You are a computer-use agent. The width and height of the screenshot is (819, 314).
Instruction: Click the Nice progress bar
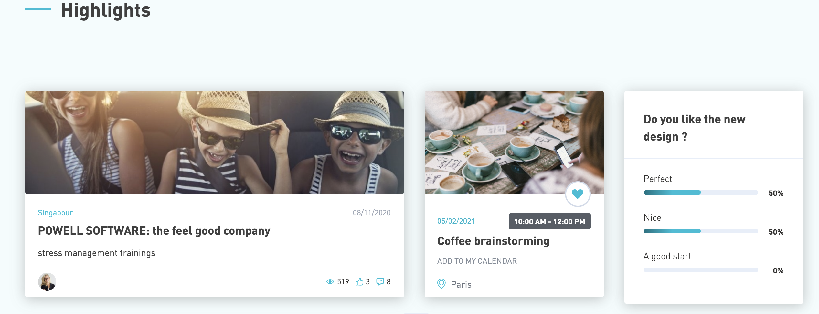(701, 231)
